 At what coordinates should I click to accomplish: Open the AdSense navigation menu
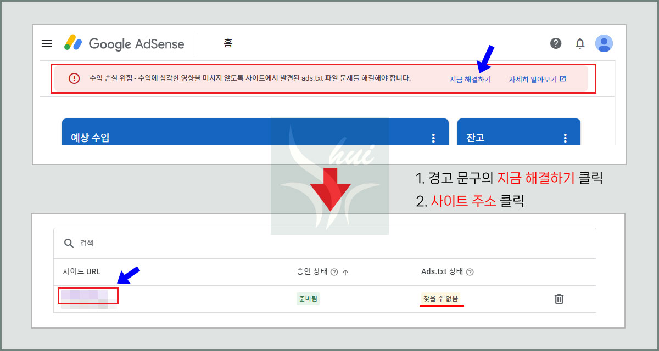(x=47, y=43)
